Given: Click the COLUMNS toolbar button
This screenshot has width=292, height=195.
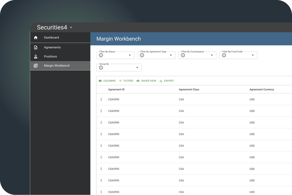Looking at the screenshot, I should 107,81.
